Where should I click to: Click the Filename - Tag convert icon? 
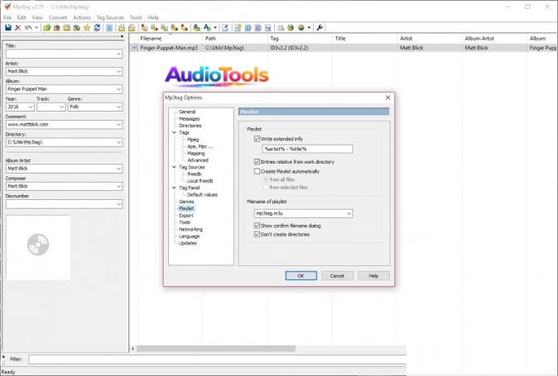pos(154,28)
